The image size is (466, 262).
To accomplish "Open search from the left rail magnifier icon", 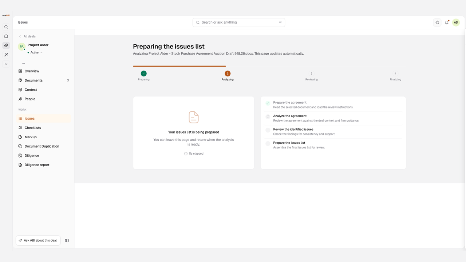I will (6, 27).
